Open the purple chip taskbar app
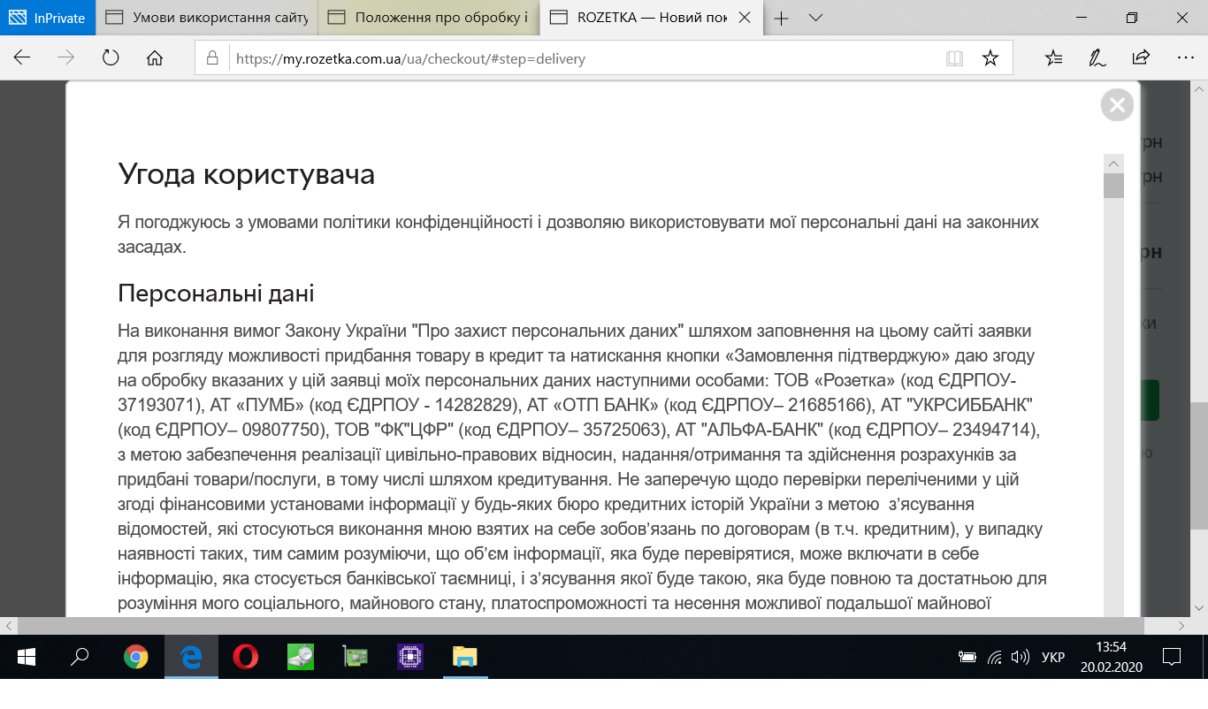 pos(410,657)
